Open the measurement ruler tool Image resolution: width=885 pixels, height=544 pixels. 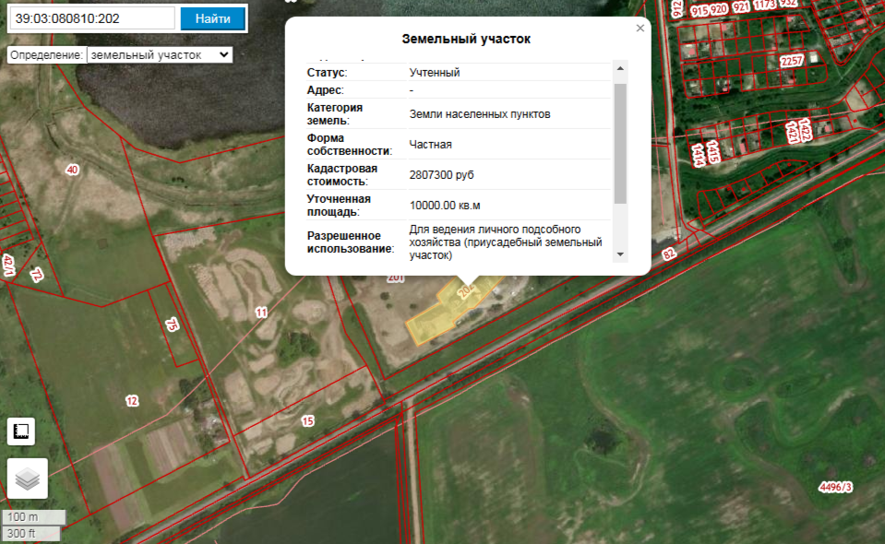[x=21, y=432]
